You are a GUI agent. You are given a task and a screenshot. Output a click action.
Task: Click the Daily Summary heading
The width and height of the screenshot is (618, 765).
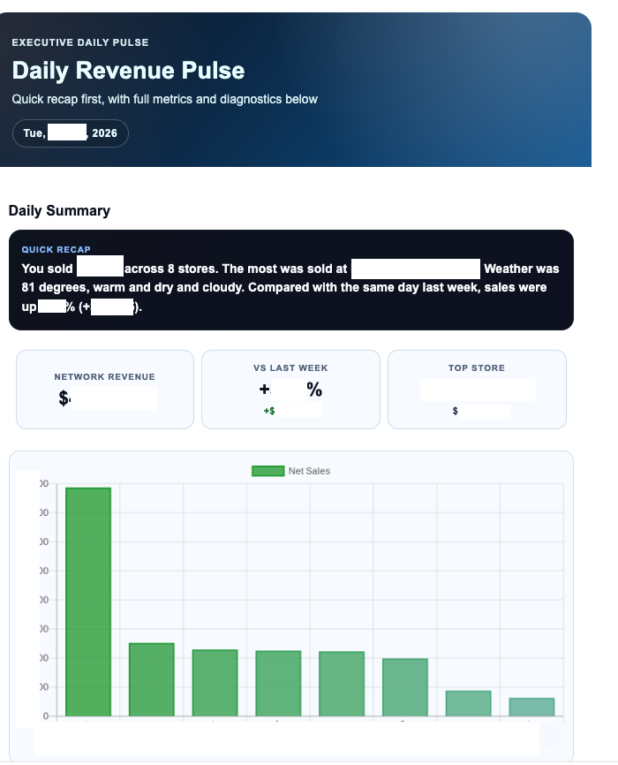click(x=59, y=210)
